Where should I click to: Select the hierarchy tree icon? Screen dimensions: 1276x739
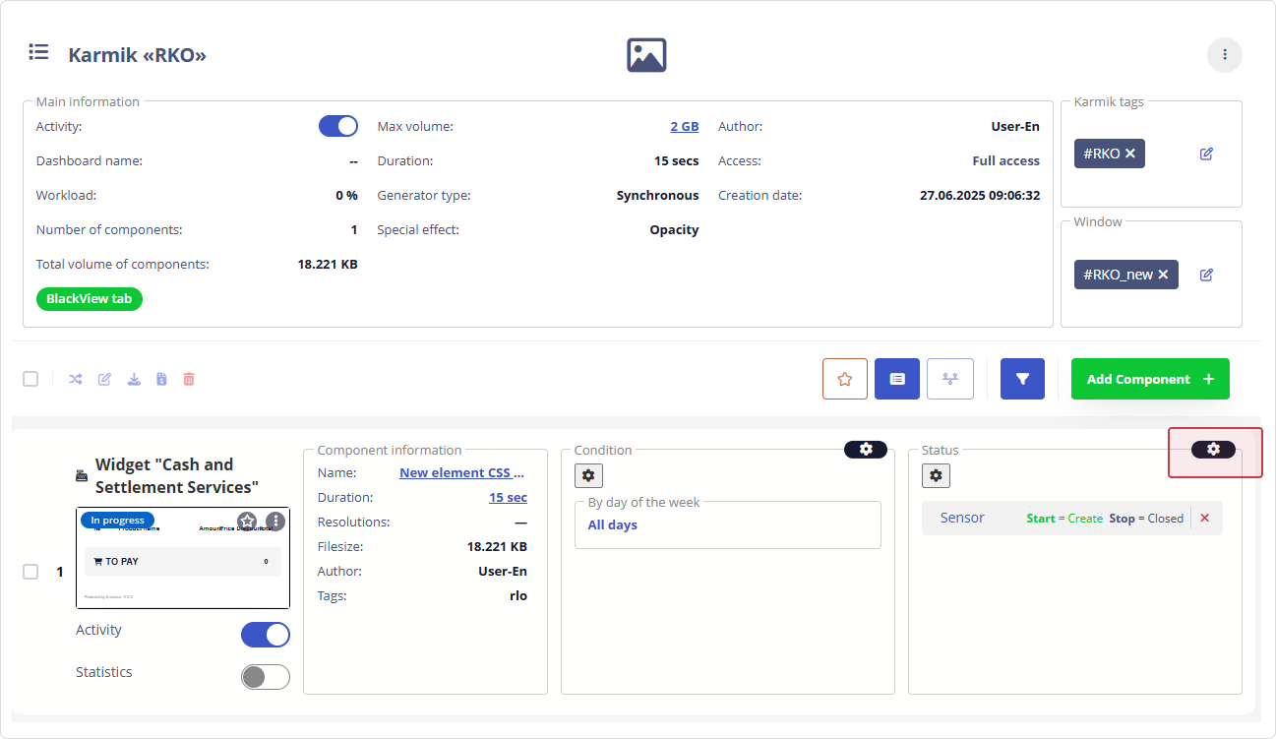(949, 379)
